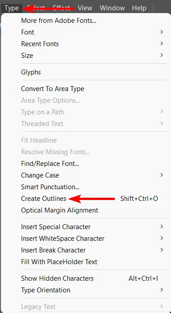The image size is (171, 313).
Task: Expand the Font submenu arrow
Action: click(162, 32)
